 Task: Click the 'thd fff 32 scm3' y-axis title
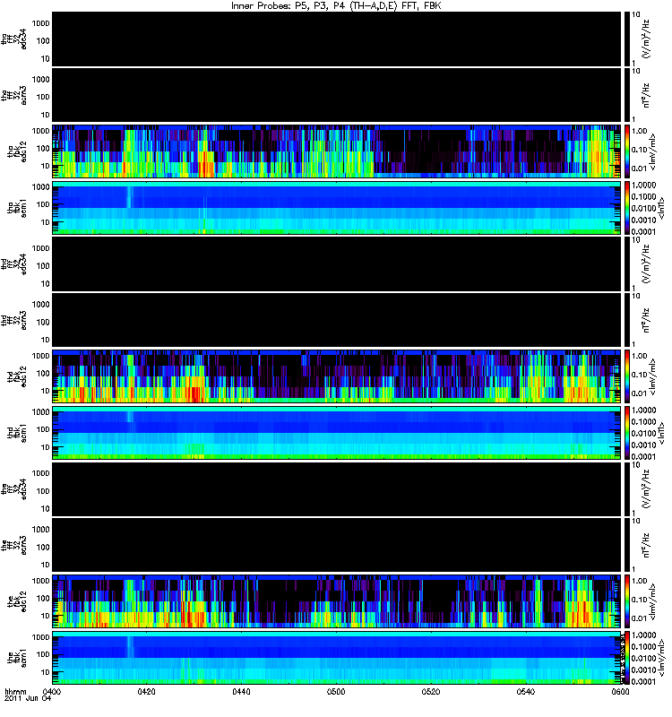click(x=14, y=321)
